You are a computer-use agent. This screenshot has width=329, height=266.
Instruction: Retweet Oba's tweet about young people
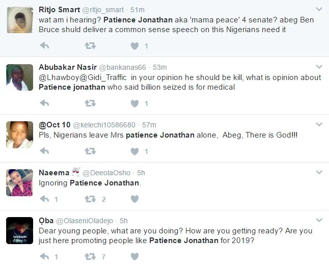point(90,256)
